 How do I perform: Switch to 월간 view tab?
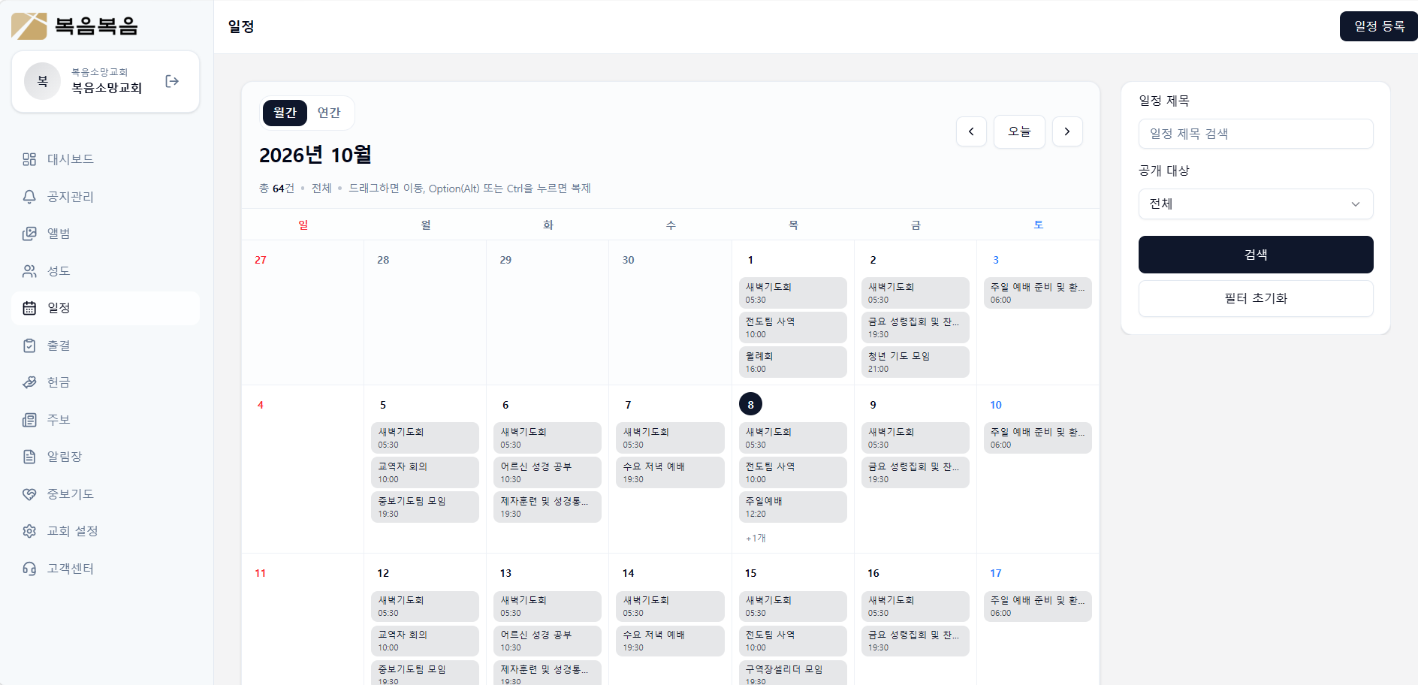(x=285, y=113)
